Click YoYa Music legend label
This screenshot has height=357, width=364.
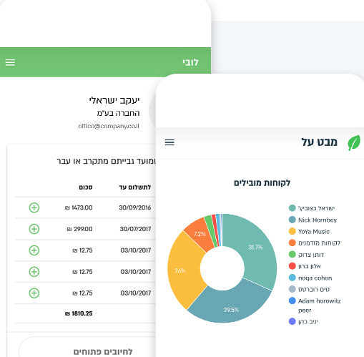pyautogui.click(x=314, y=232)
